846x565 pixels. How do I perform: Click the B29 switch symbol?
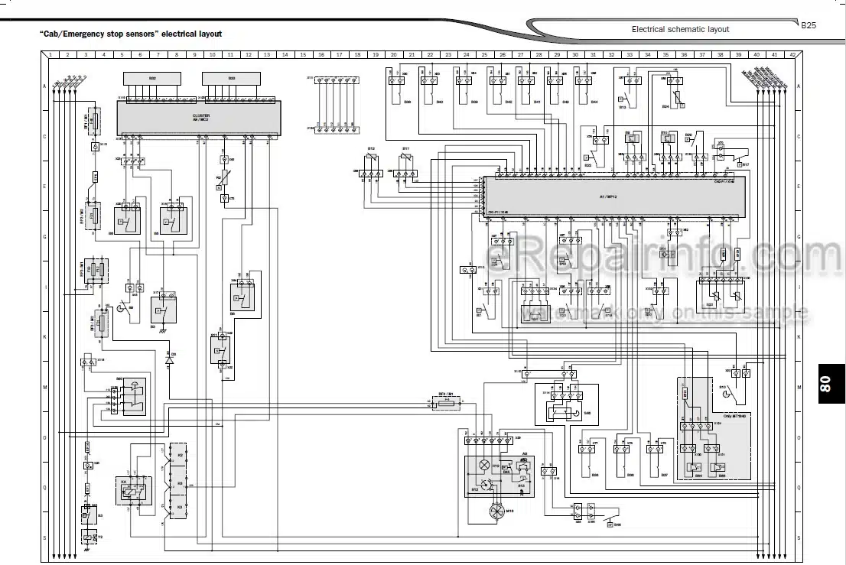[x=696, y=138]
